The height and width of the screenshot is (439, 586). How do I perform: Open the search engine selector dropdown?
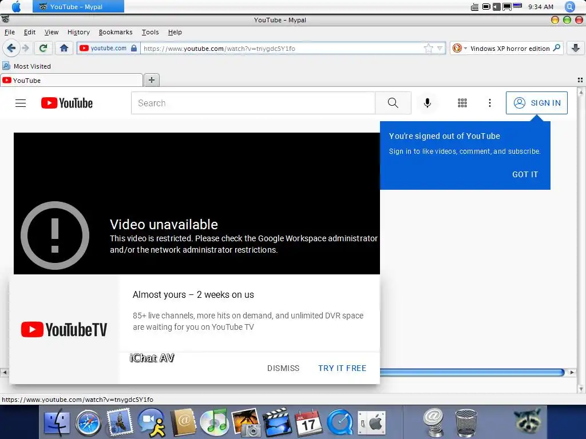point(458,48)
